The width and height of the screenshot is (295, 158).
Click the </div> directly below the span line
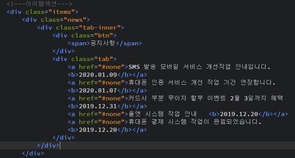point(64,51)
